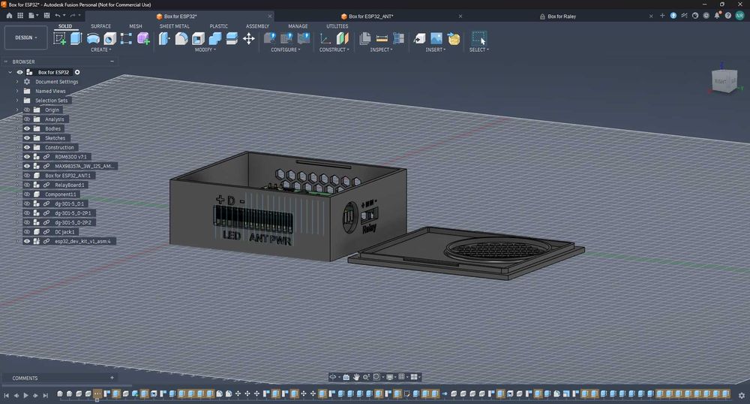Select the Move/Copy tool
The image size is (750, 404).
[249, 38]
